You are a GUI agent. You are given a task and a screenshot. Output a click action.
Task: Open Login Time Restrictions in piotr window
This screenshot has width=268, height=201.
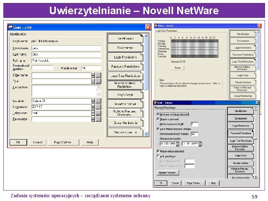tap(125, 76)
